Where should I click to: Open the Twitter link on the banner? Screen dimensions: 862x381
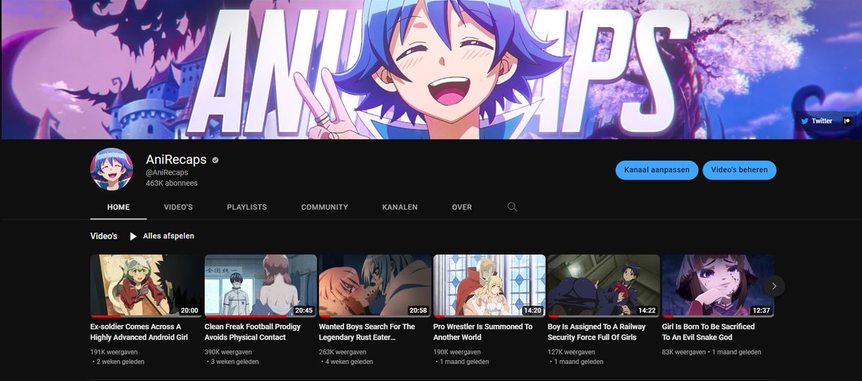[817, 121]
